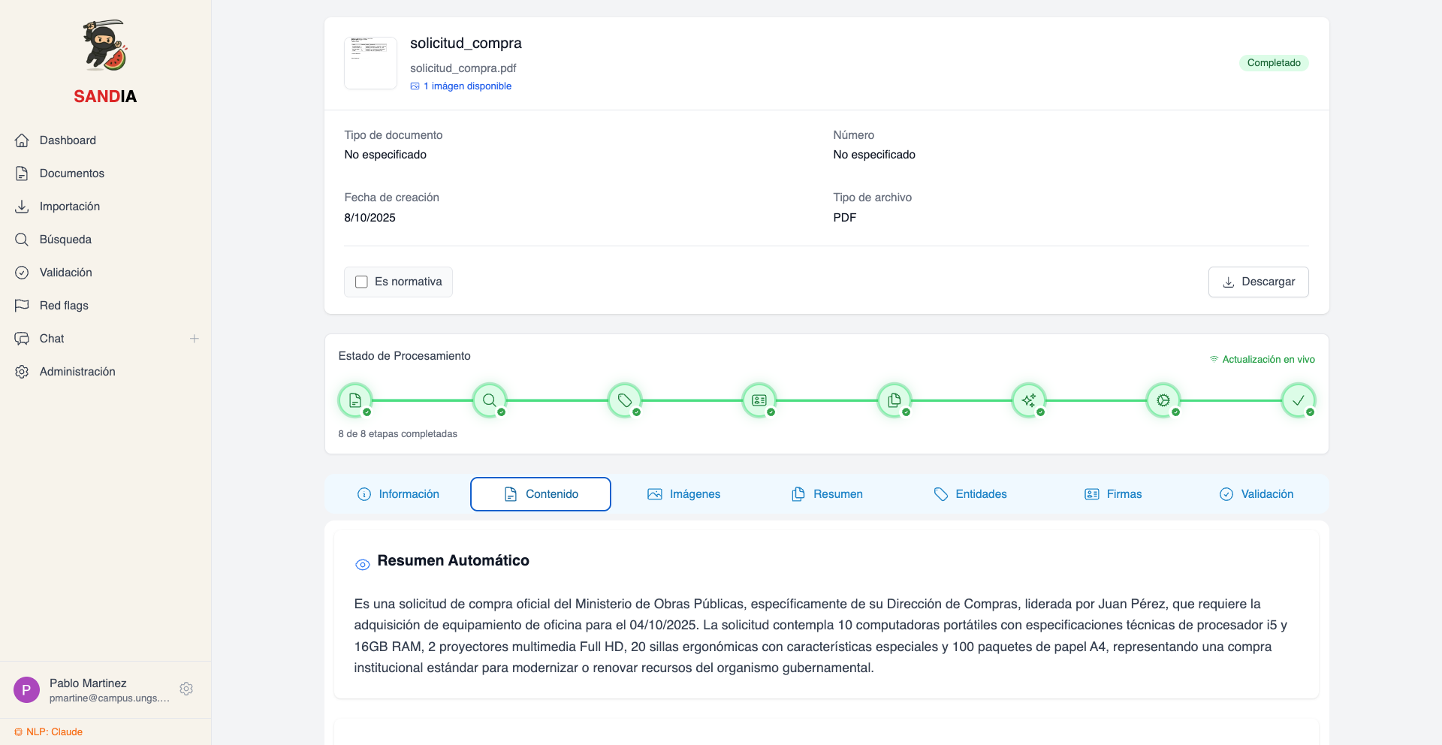
Task: Navigate to Importación in sidebar
Action: [x=69, y=207]
